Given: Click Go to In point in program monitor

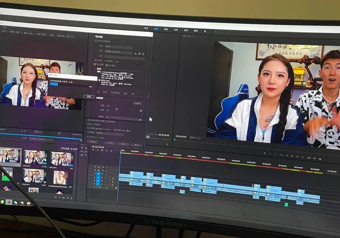Looking at the screenshot, I should tap(282, 155).
